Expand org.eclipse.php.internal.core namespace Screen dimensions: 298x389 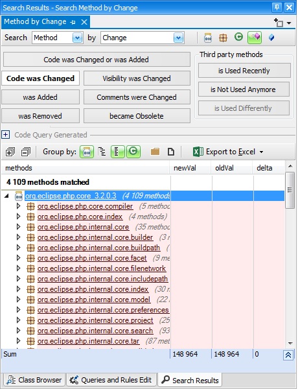click(18, 227)
